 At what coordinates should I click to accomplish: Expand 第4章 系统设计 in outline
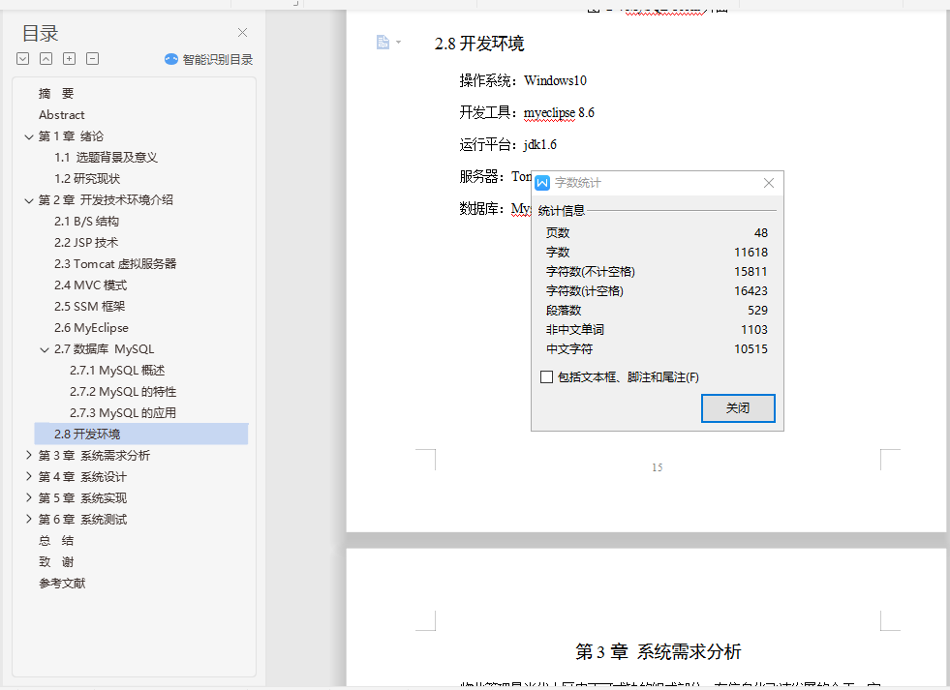click(x=28, y=476)
